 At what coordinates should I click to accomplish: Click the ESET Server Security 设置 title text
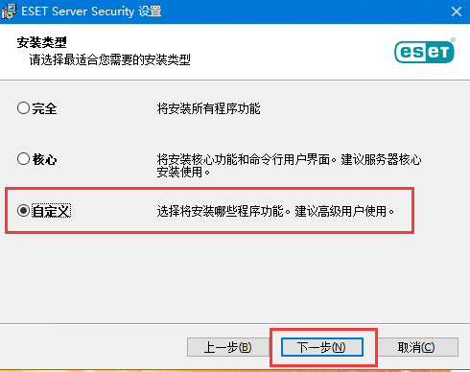click(x=91, y=12)
